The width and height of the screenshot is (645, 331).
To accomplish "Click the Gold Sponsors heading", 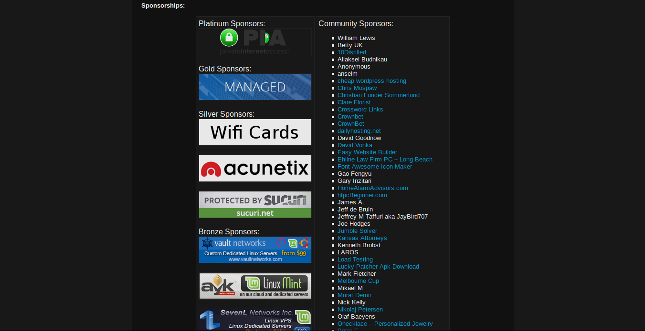I will click(x=225, y=69).
